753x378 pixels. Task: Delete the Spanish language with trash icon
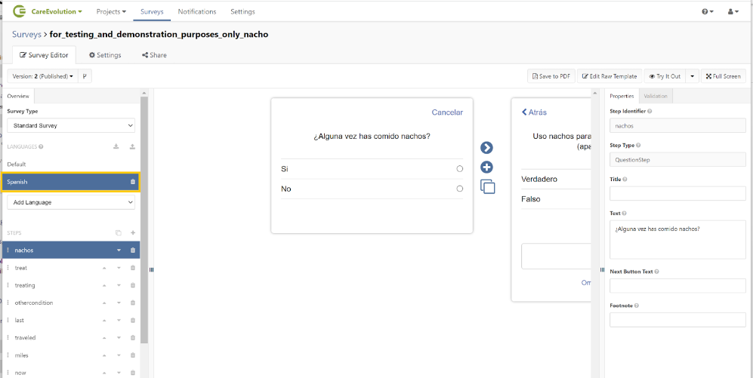pos(133,182)
